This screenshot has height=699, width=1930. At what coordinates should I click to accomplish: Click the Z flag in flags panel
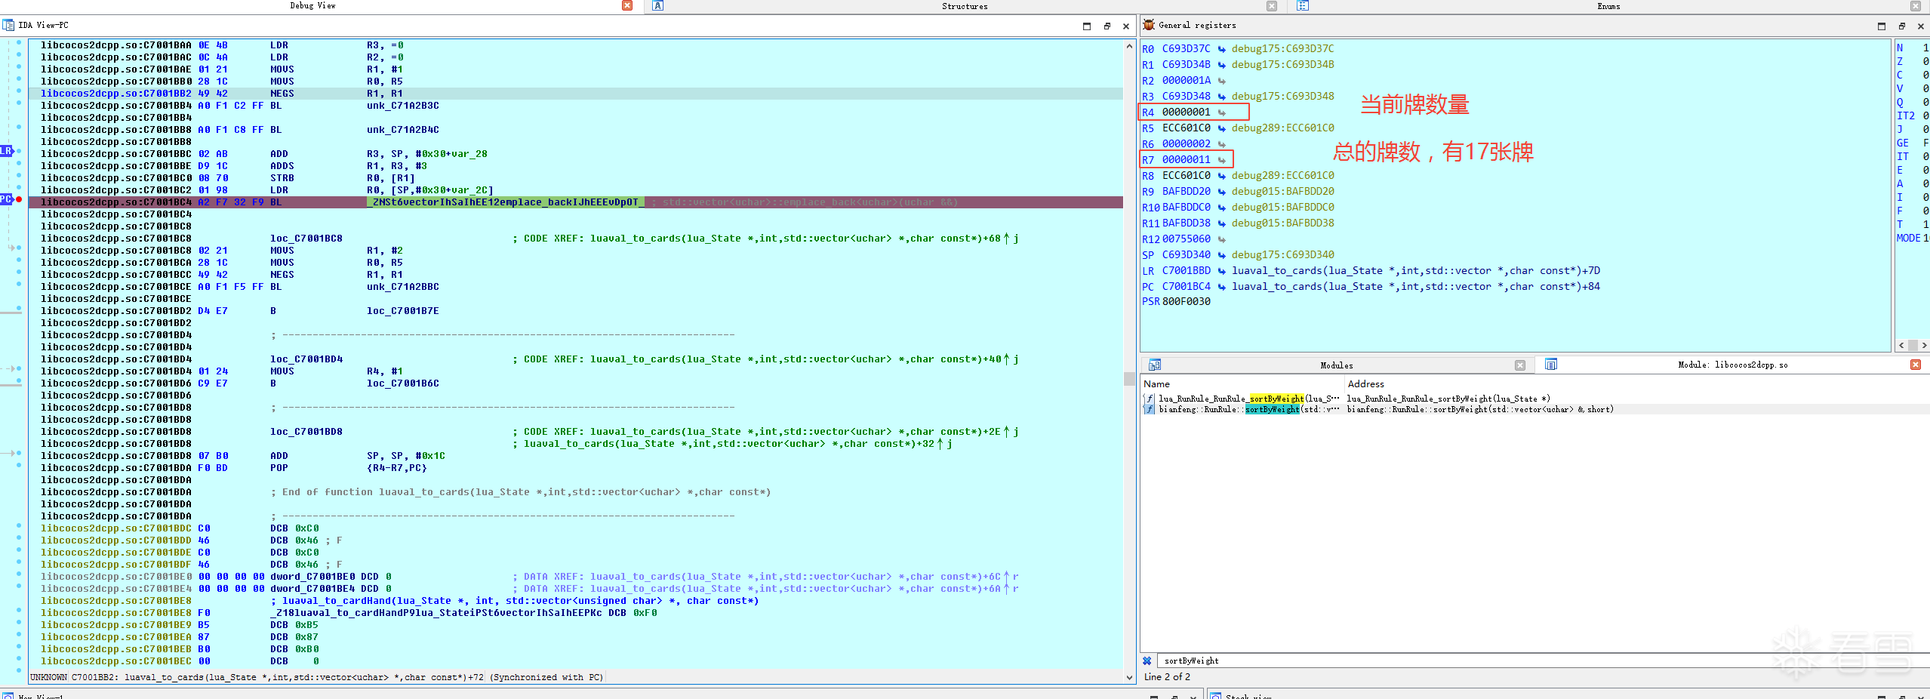point(1900,61)
